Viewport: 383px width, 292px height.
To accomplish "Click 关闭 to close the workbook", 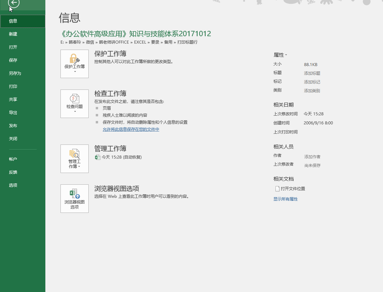I will click(23, 139).
